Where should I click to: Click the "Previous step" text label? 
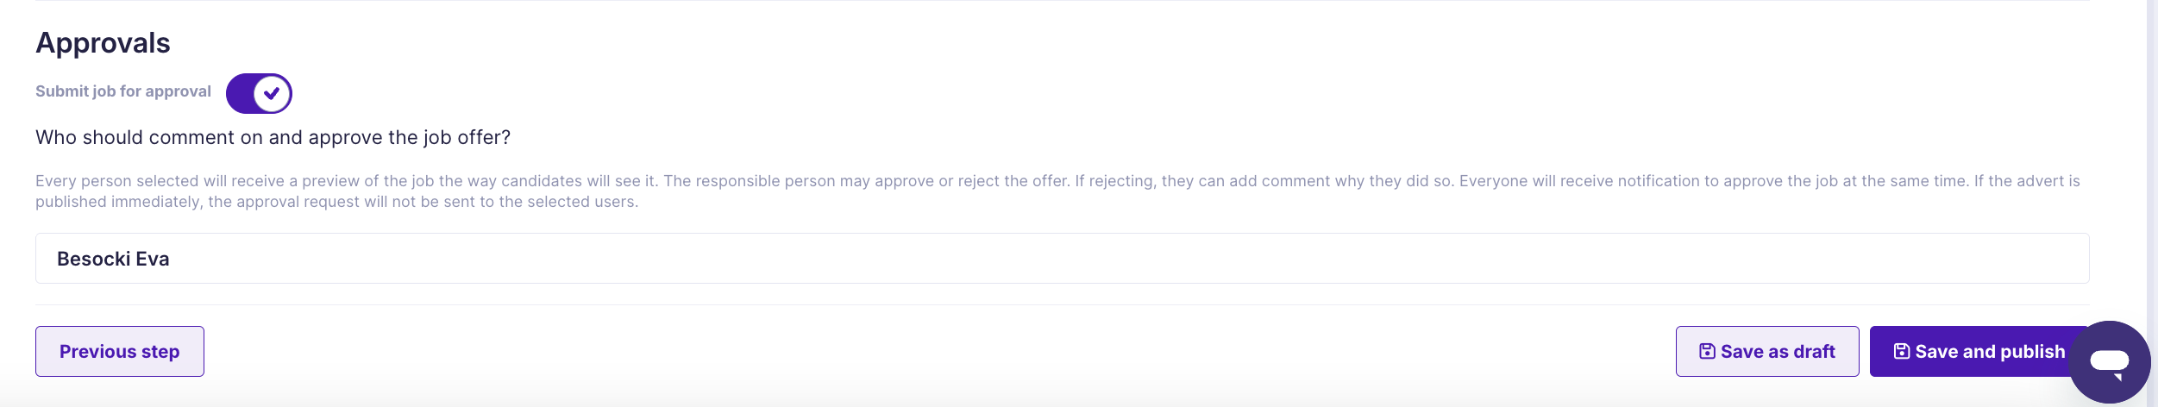pos(119,352)
